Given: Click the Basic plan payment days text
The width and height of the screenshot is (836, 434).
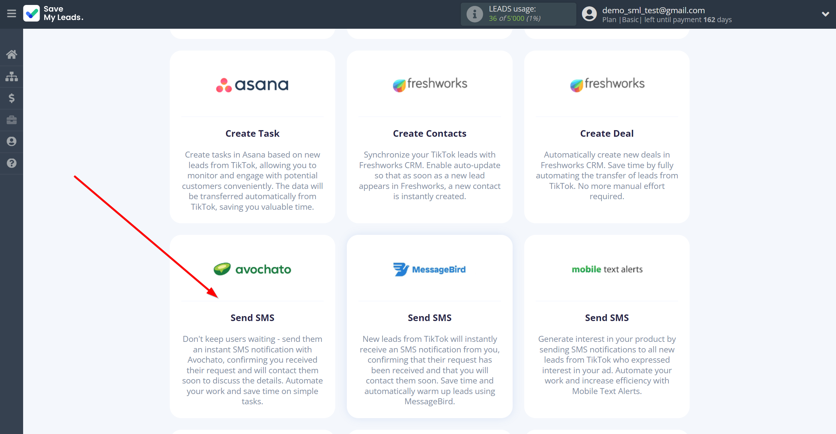Looking at the screenshot, I should pos(667,20).
